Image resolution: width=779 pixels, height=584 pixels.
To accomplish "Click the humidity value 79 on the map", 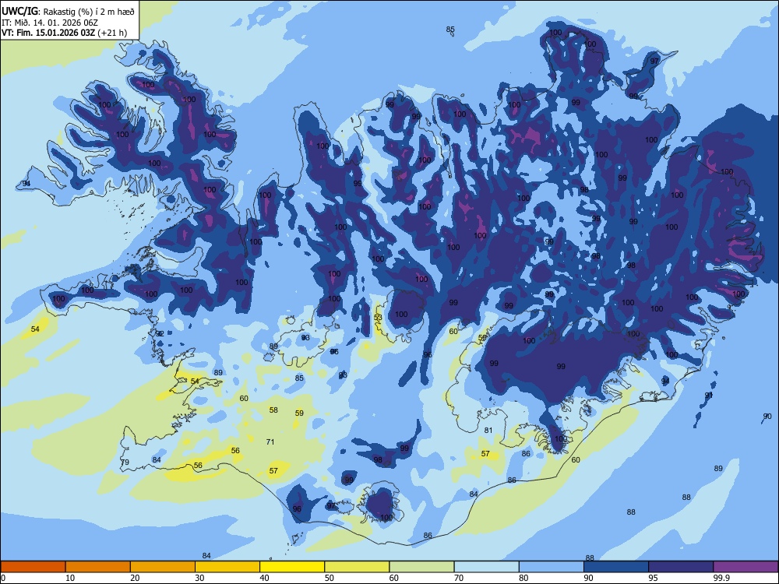I will pyautogui.click(x=125, y=463).
